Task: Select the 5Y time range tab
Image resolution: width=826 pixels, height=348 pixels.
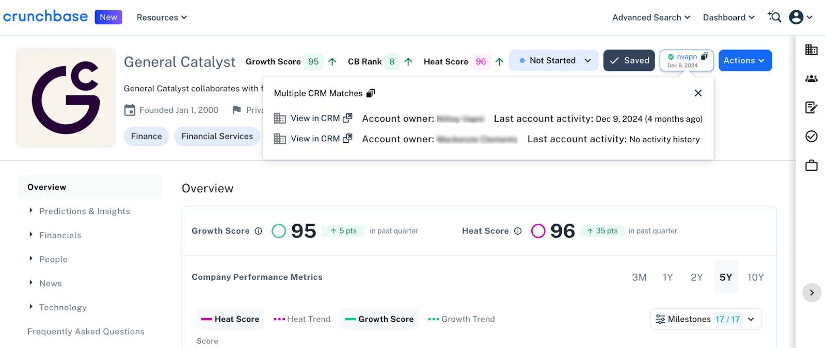Action: [726, 277]
